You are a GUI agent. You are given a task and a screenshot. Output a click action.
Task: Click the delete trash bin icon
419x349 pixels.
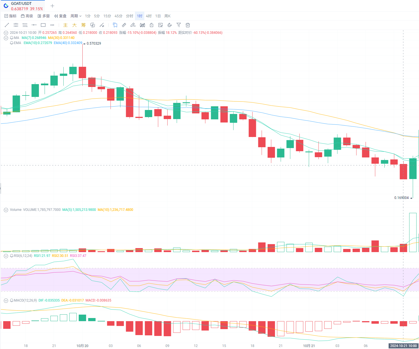click(x=188, y=25)
